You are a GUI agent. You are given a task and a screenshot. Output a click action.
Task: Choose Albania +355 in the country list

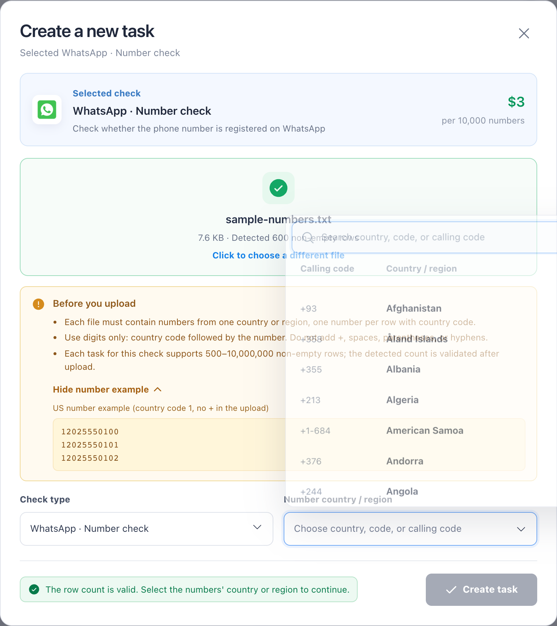click(421, 369)
